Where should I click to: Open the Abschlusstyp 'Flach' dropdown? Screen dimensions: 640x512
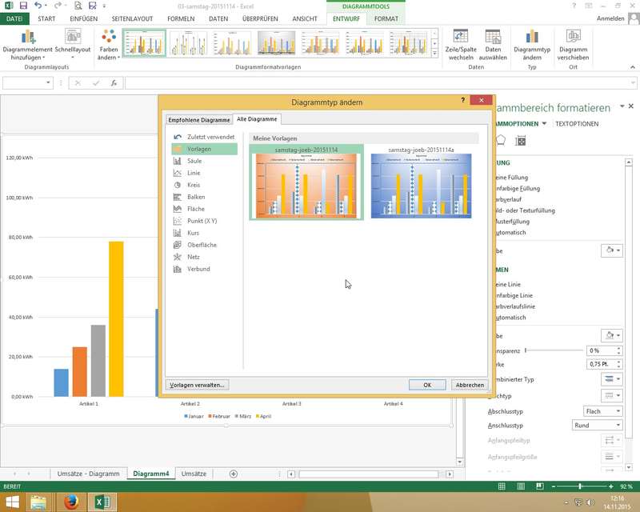[602, 411]
